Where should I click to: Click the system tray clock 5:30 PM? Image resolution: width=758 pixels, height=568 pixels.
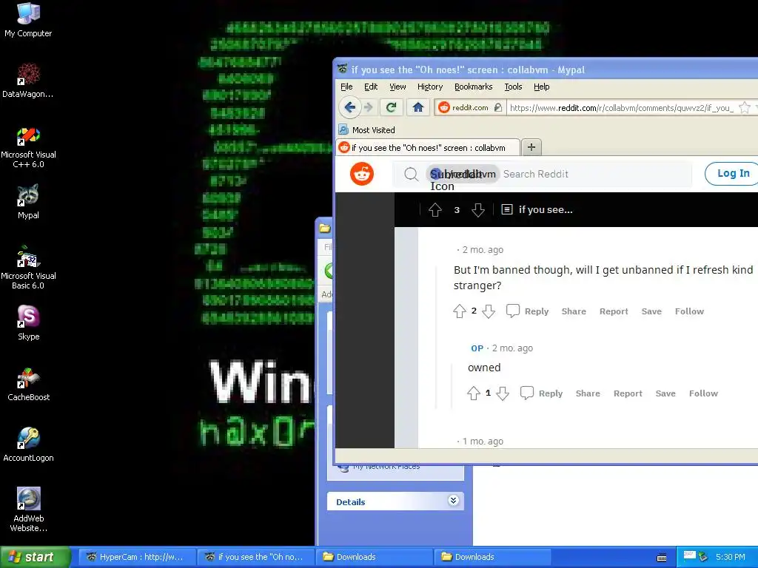pyautogui.click(x=731, y=557)
